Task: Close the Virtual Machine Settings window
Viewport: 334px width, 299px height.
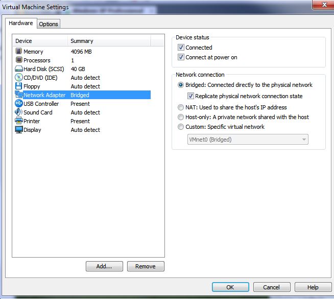Action: pos(324,5)
